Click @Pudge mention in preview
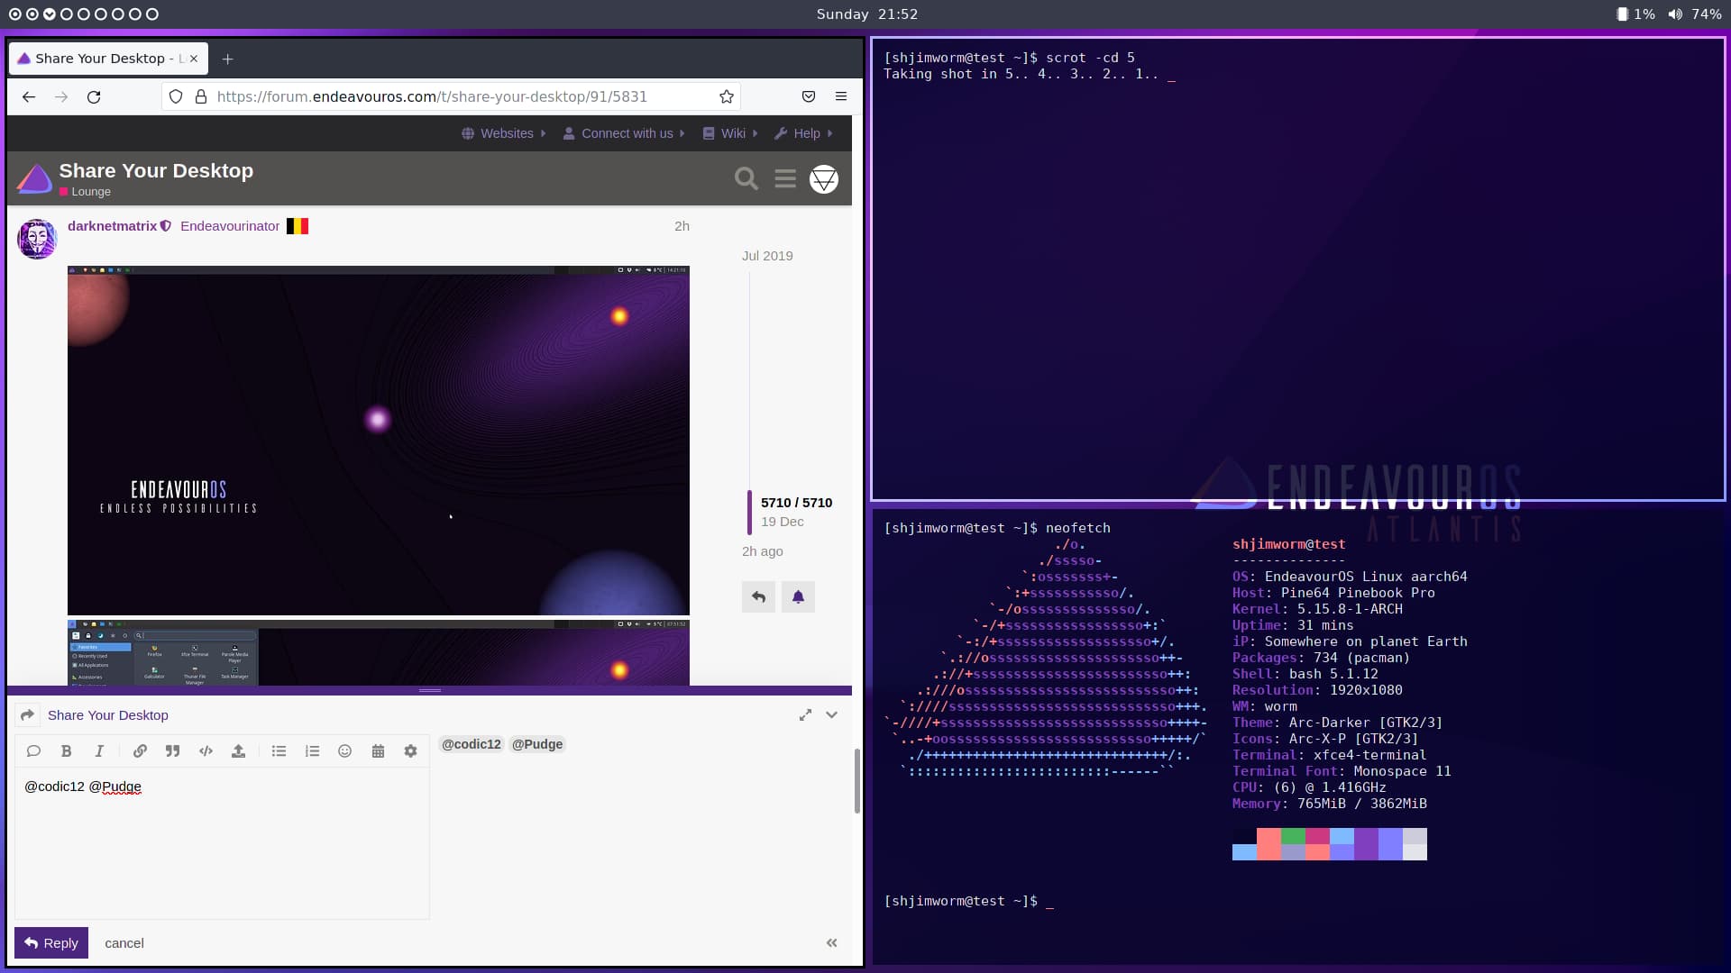 coord(537,744)
